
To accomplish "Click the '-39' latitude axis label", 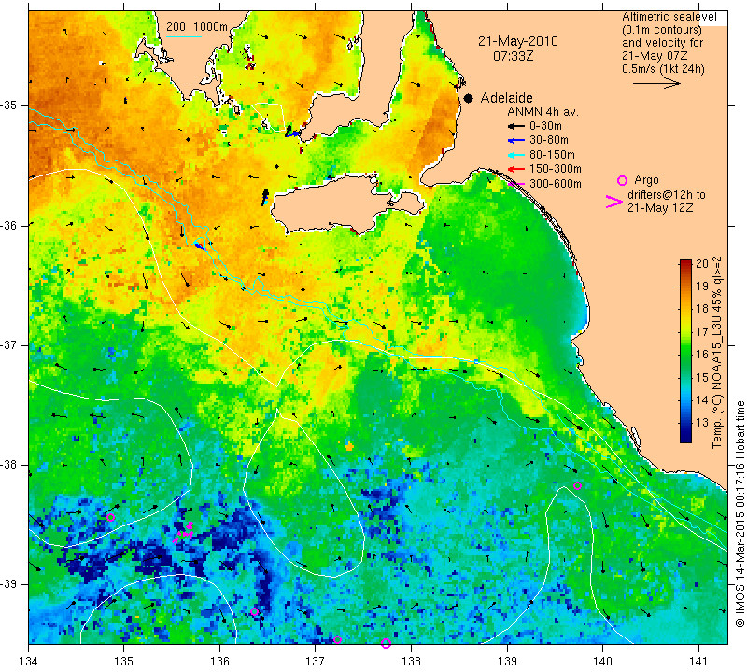I will pos(9,584).
